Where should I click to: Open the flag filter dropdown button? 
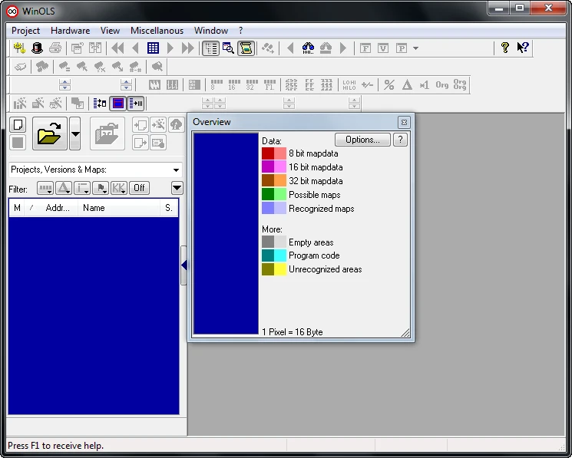click(101, 188)
